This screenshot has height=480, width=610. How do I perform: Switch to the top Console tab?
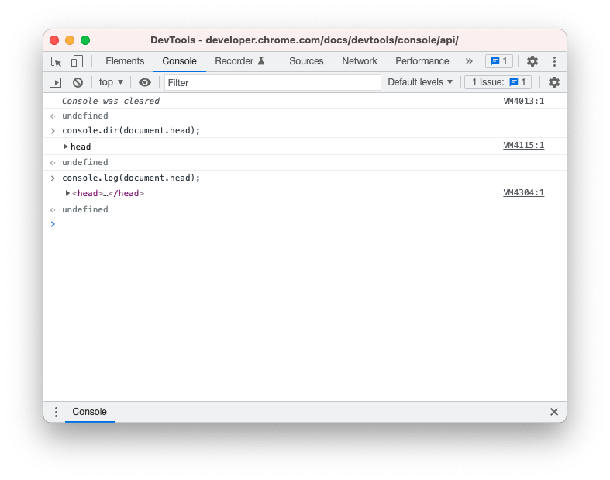coord(179,61)
